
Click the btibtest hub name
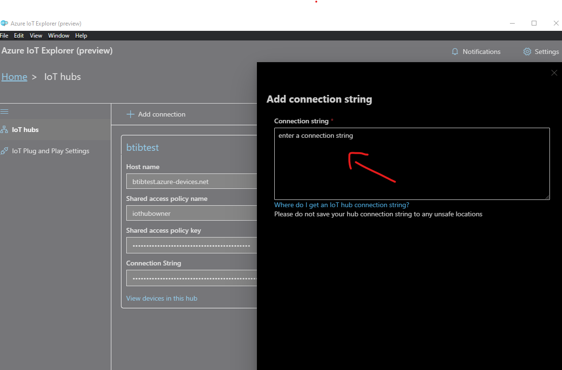pyautogui.click(x=142, y=147)
